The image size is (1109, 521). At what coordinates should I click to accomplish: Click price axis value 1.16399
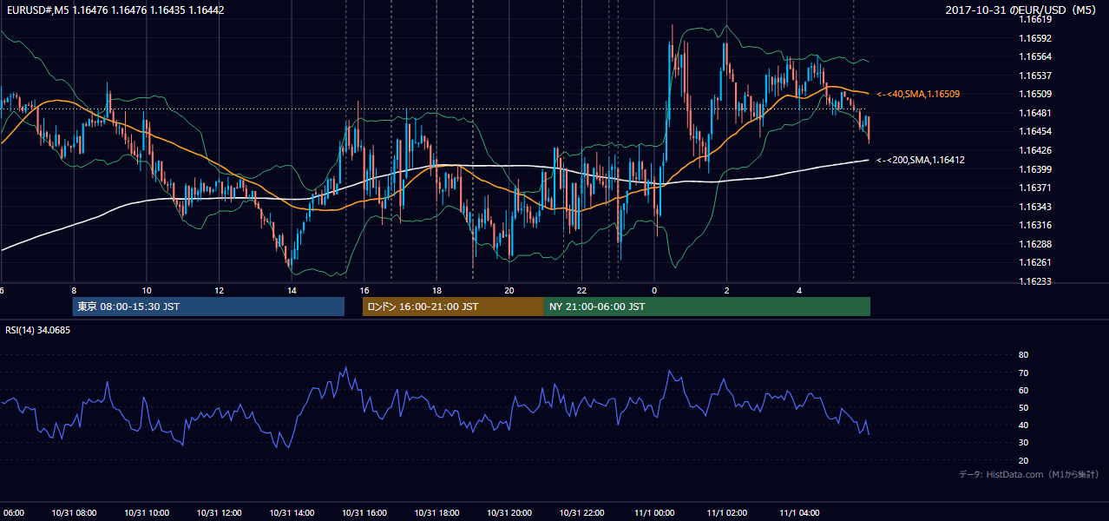[x=1035, y=169]
